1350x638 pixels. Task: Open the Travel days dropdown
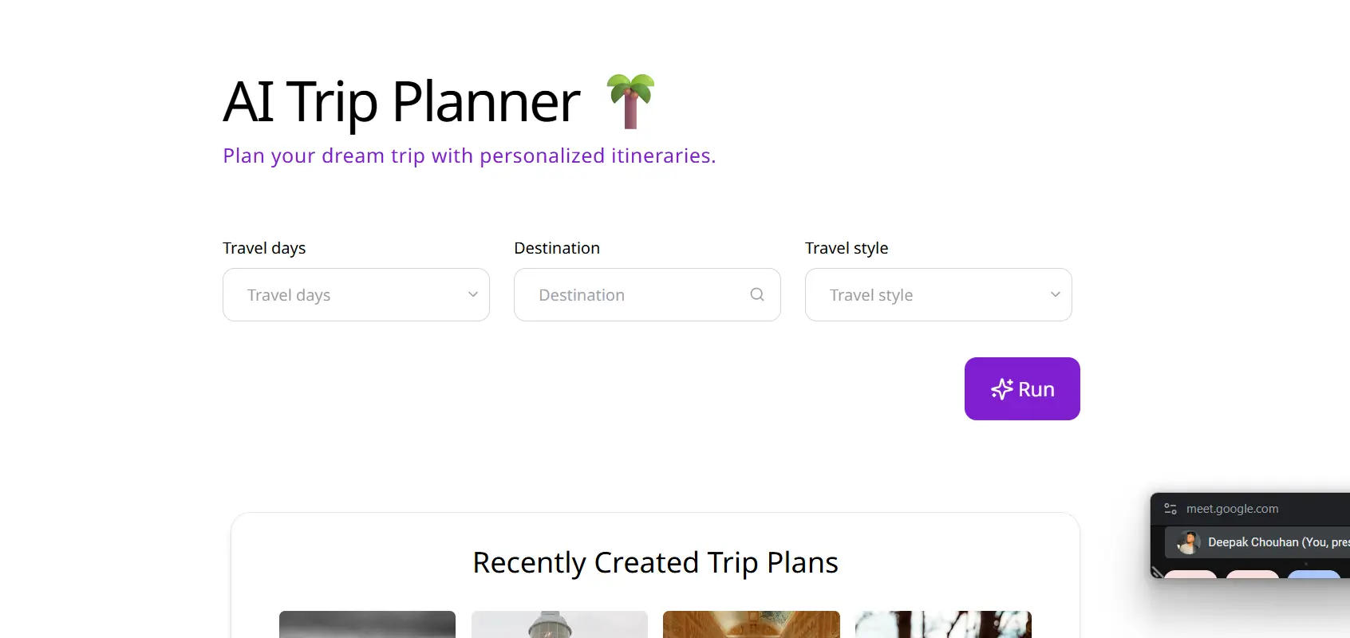tap(356, 294)
